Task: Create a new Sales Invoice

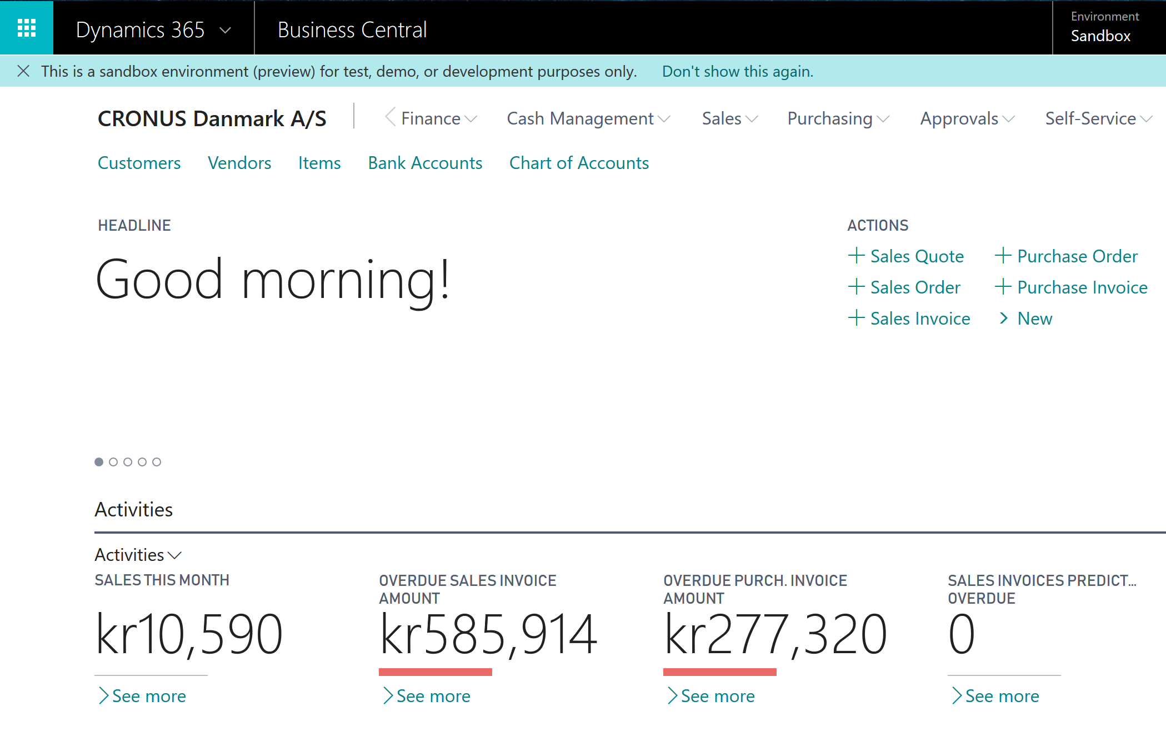Action: [x=909, y=319]
